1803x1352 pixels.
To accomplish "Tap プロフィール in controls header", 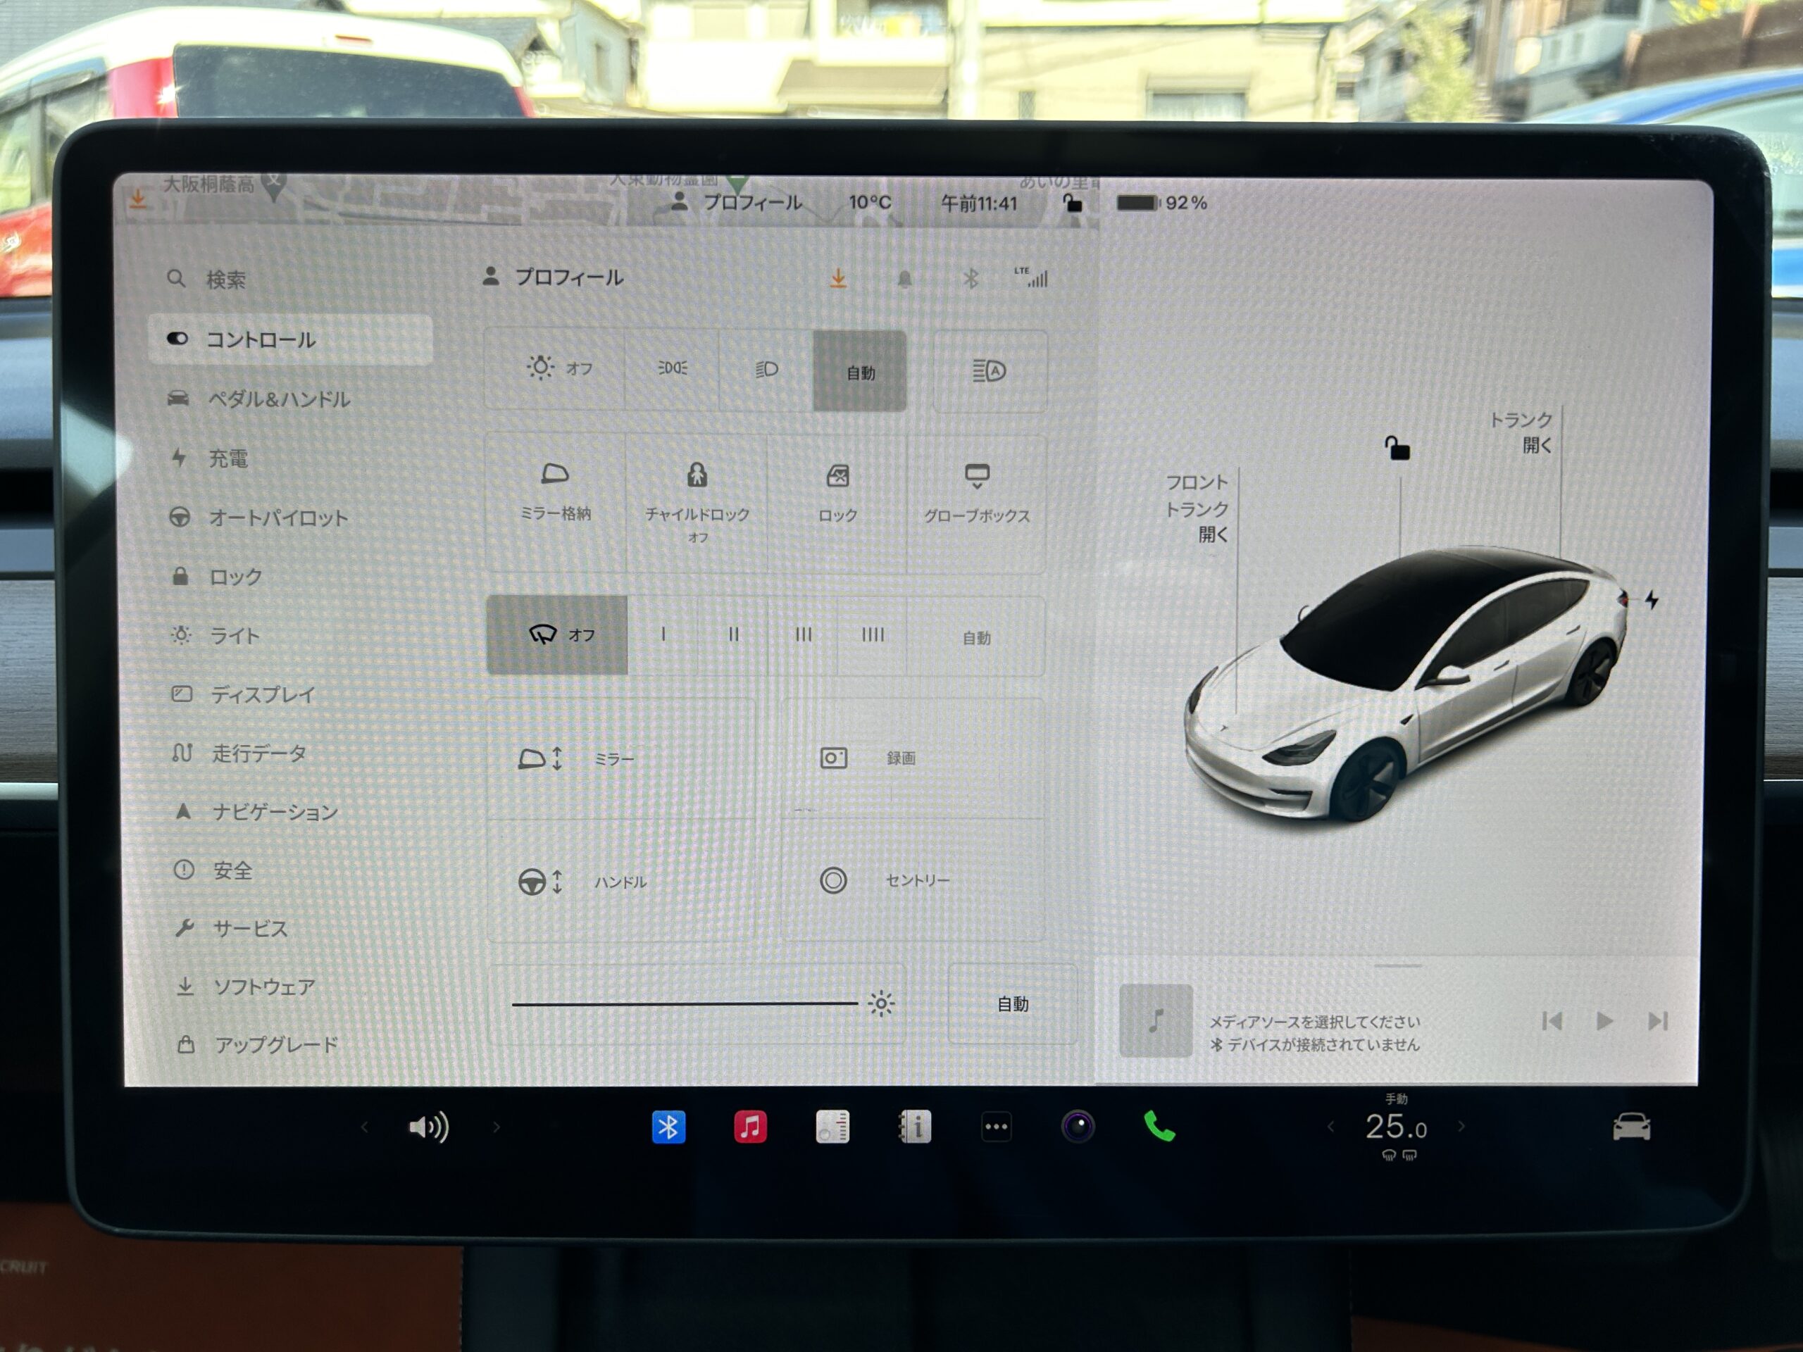I will tap(554, 277).
